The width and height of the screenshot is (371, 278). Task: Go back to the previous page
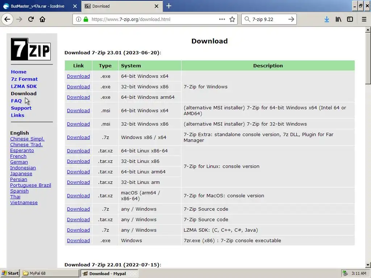coord(7,19)
